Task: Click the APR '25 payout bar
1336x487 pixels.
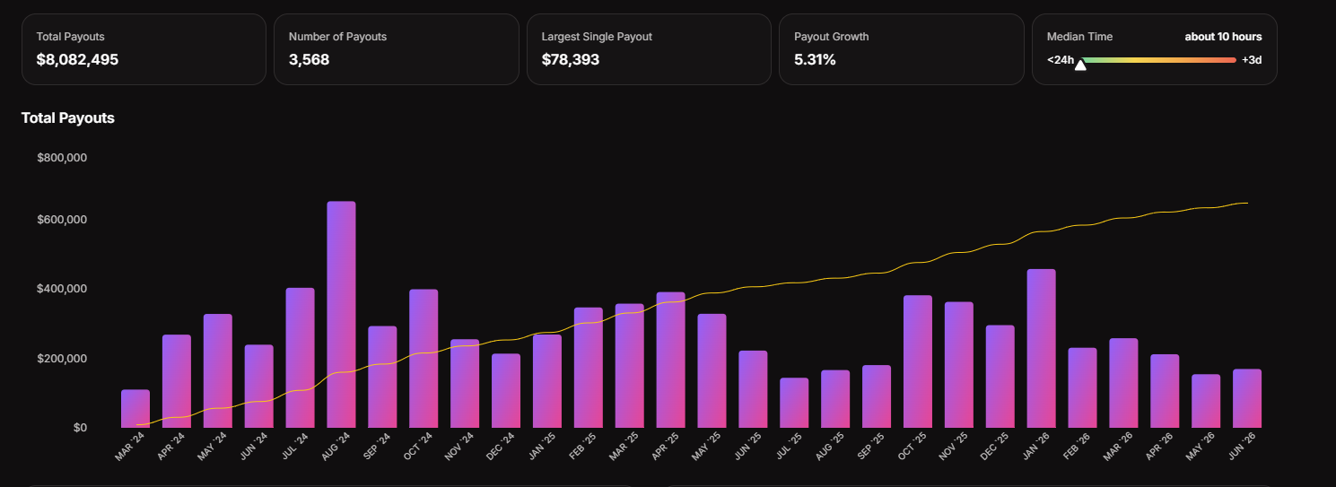Action: 670,360
